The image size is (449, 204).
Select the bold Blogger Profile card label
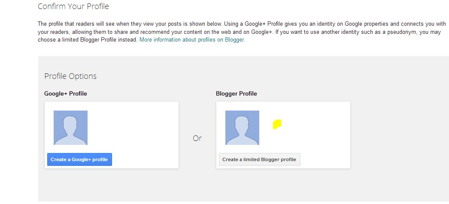237,93
